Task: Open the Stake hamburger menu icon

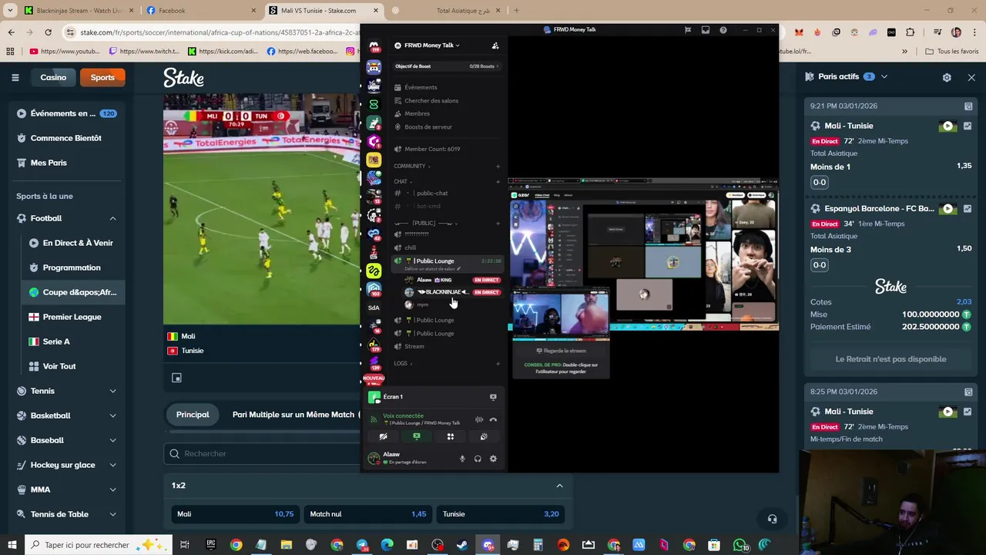Action: (15, 77)
